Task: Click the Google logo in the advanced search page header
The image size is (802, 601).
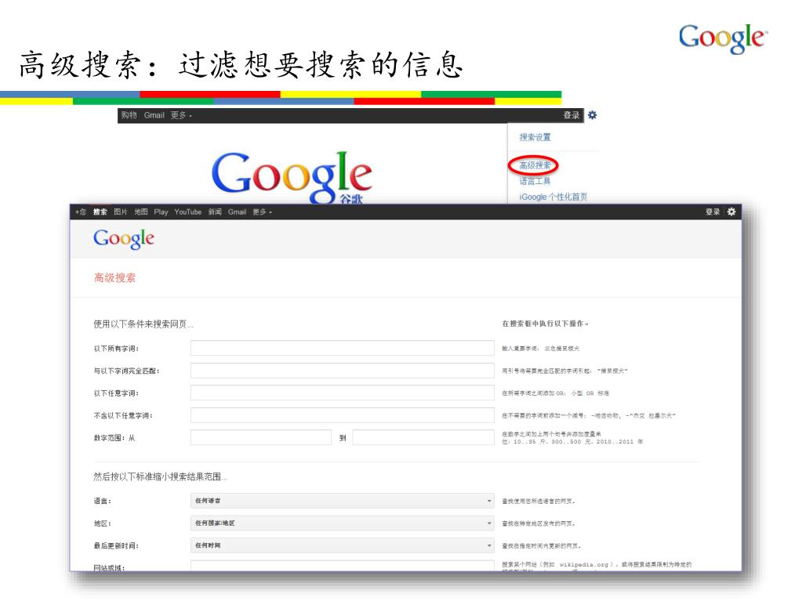Action: (x=124, y=239)
